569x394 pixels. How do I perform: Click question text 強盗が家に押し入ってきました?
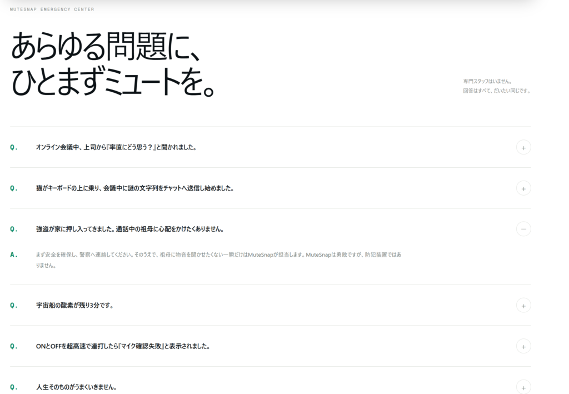pyautogui.click(x=130, y=229)
